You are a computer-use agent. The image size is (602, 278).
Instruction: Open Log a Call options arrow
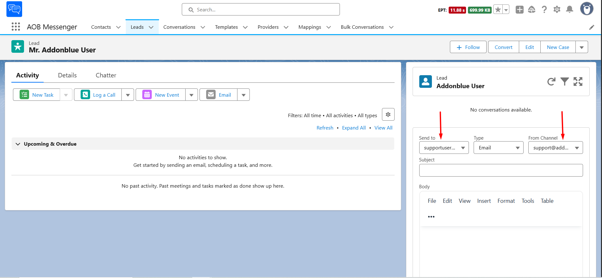pyautogui.click(x=128, y=95)
